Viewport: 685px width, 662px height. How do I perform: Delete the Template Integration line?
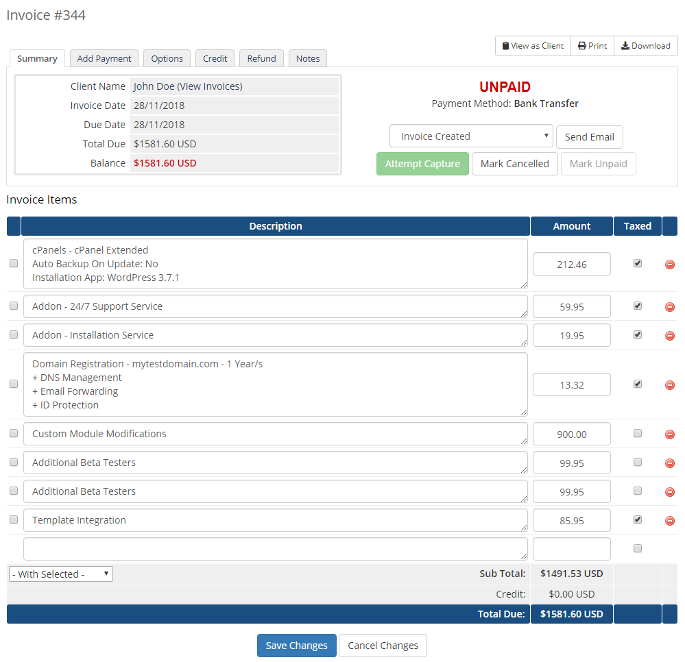coord(669,521)
